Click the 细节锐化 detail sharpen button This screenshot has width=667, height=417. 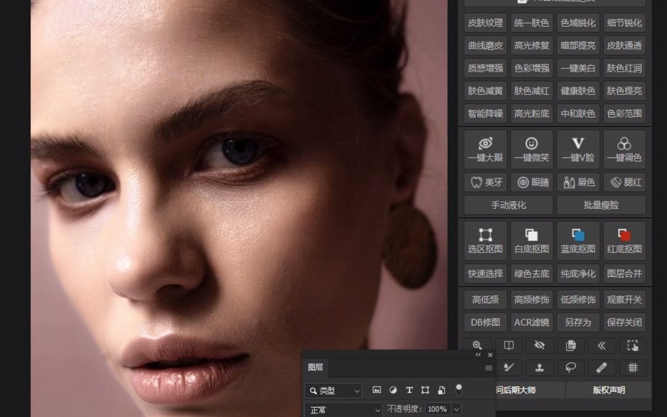click(x=624, y=23)
